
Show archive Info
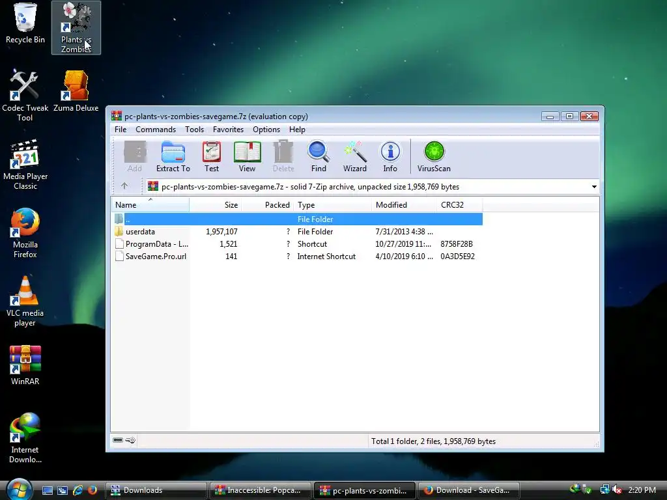pyautogui.click(x=390, y=156)
